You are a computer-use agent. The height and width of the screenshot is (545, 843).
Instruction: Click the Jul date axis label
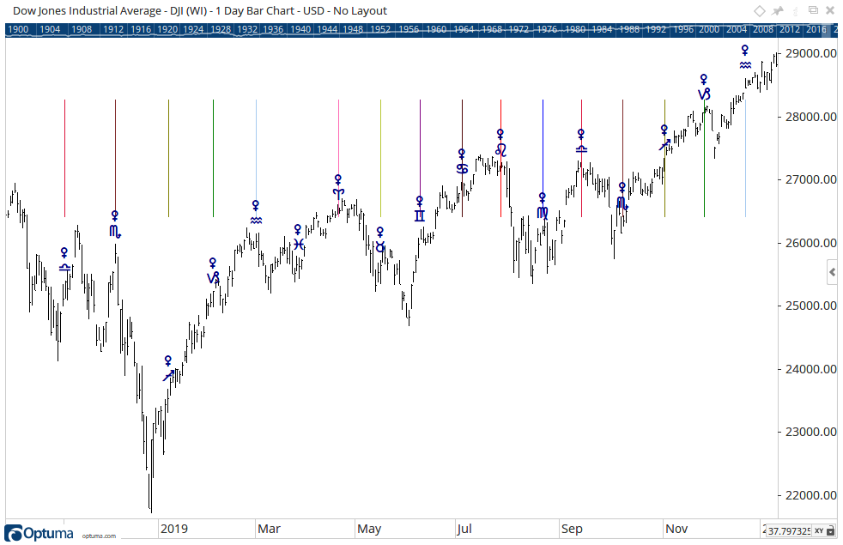[464, 529]
